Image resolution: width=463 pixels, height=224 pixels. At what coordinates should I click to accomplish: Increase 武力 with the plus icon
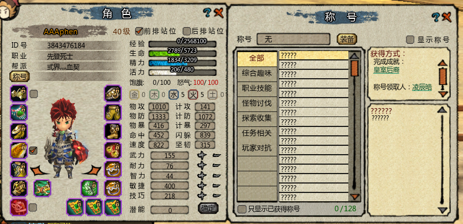click(202, 155)
